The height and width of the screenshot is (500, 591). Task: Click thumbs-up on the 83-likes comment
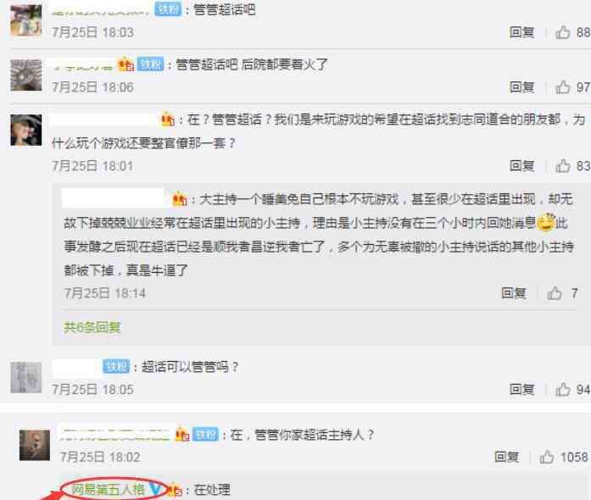tap(562, 165)
